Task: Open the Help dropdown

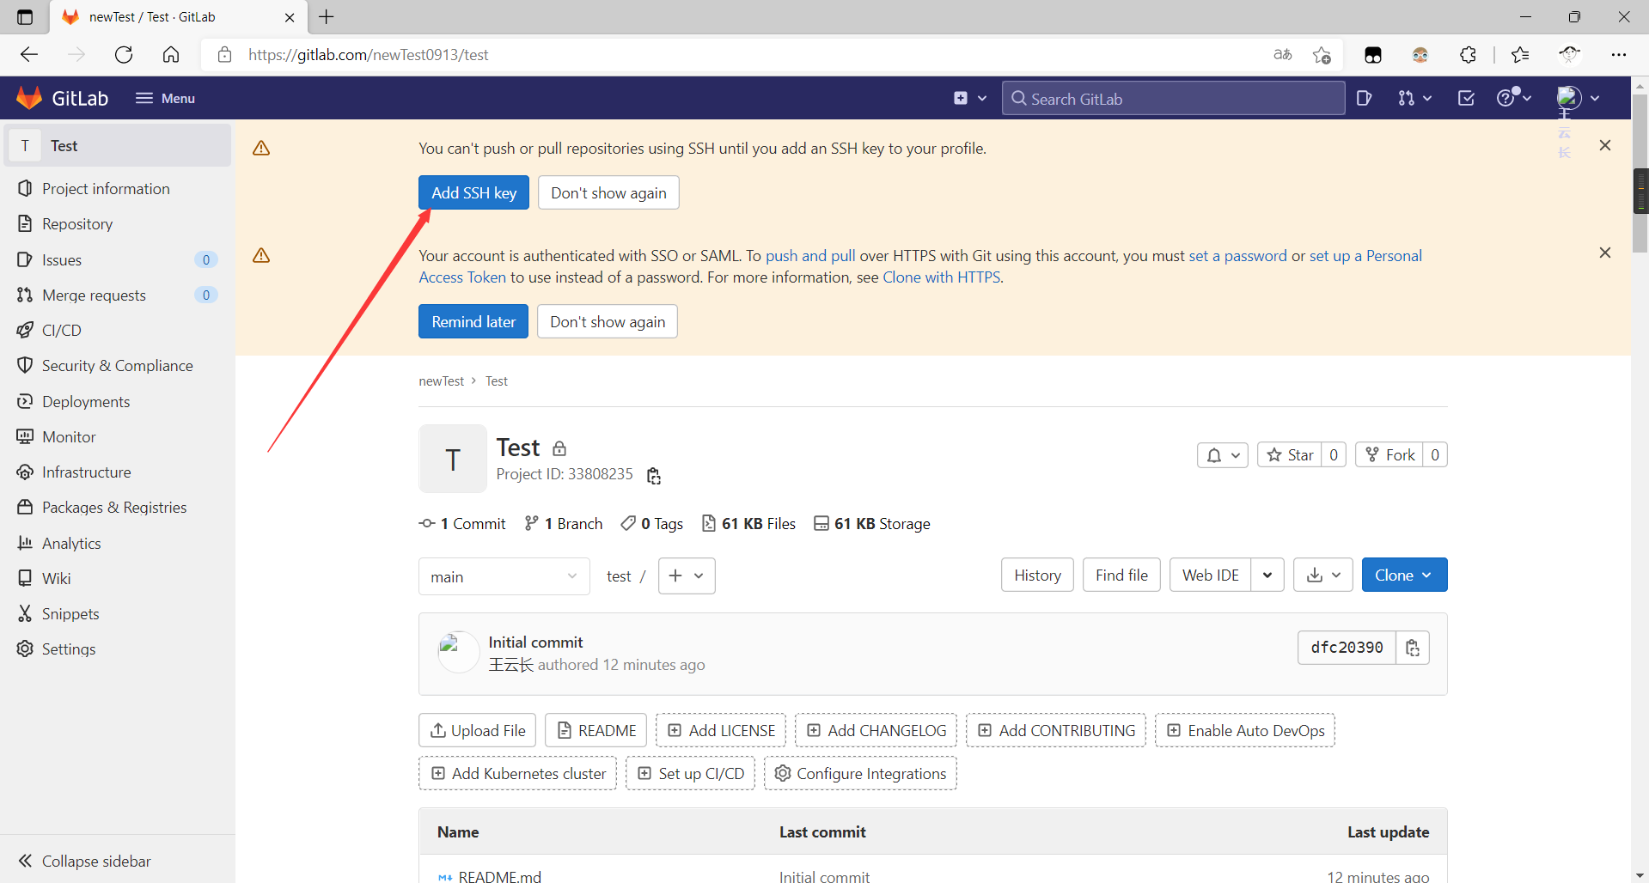Action: [1514, 98]
